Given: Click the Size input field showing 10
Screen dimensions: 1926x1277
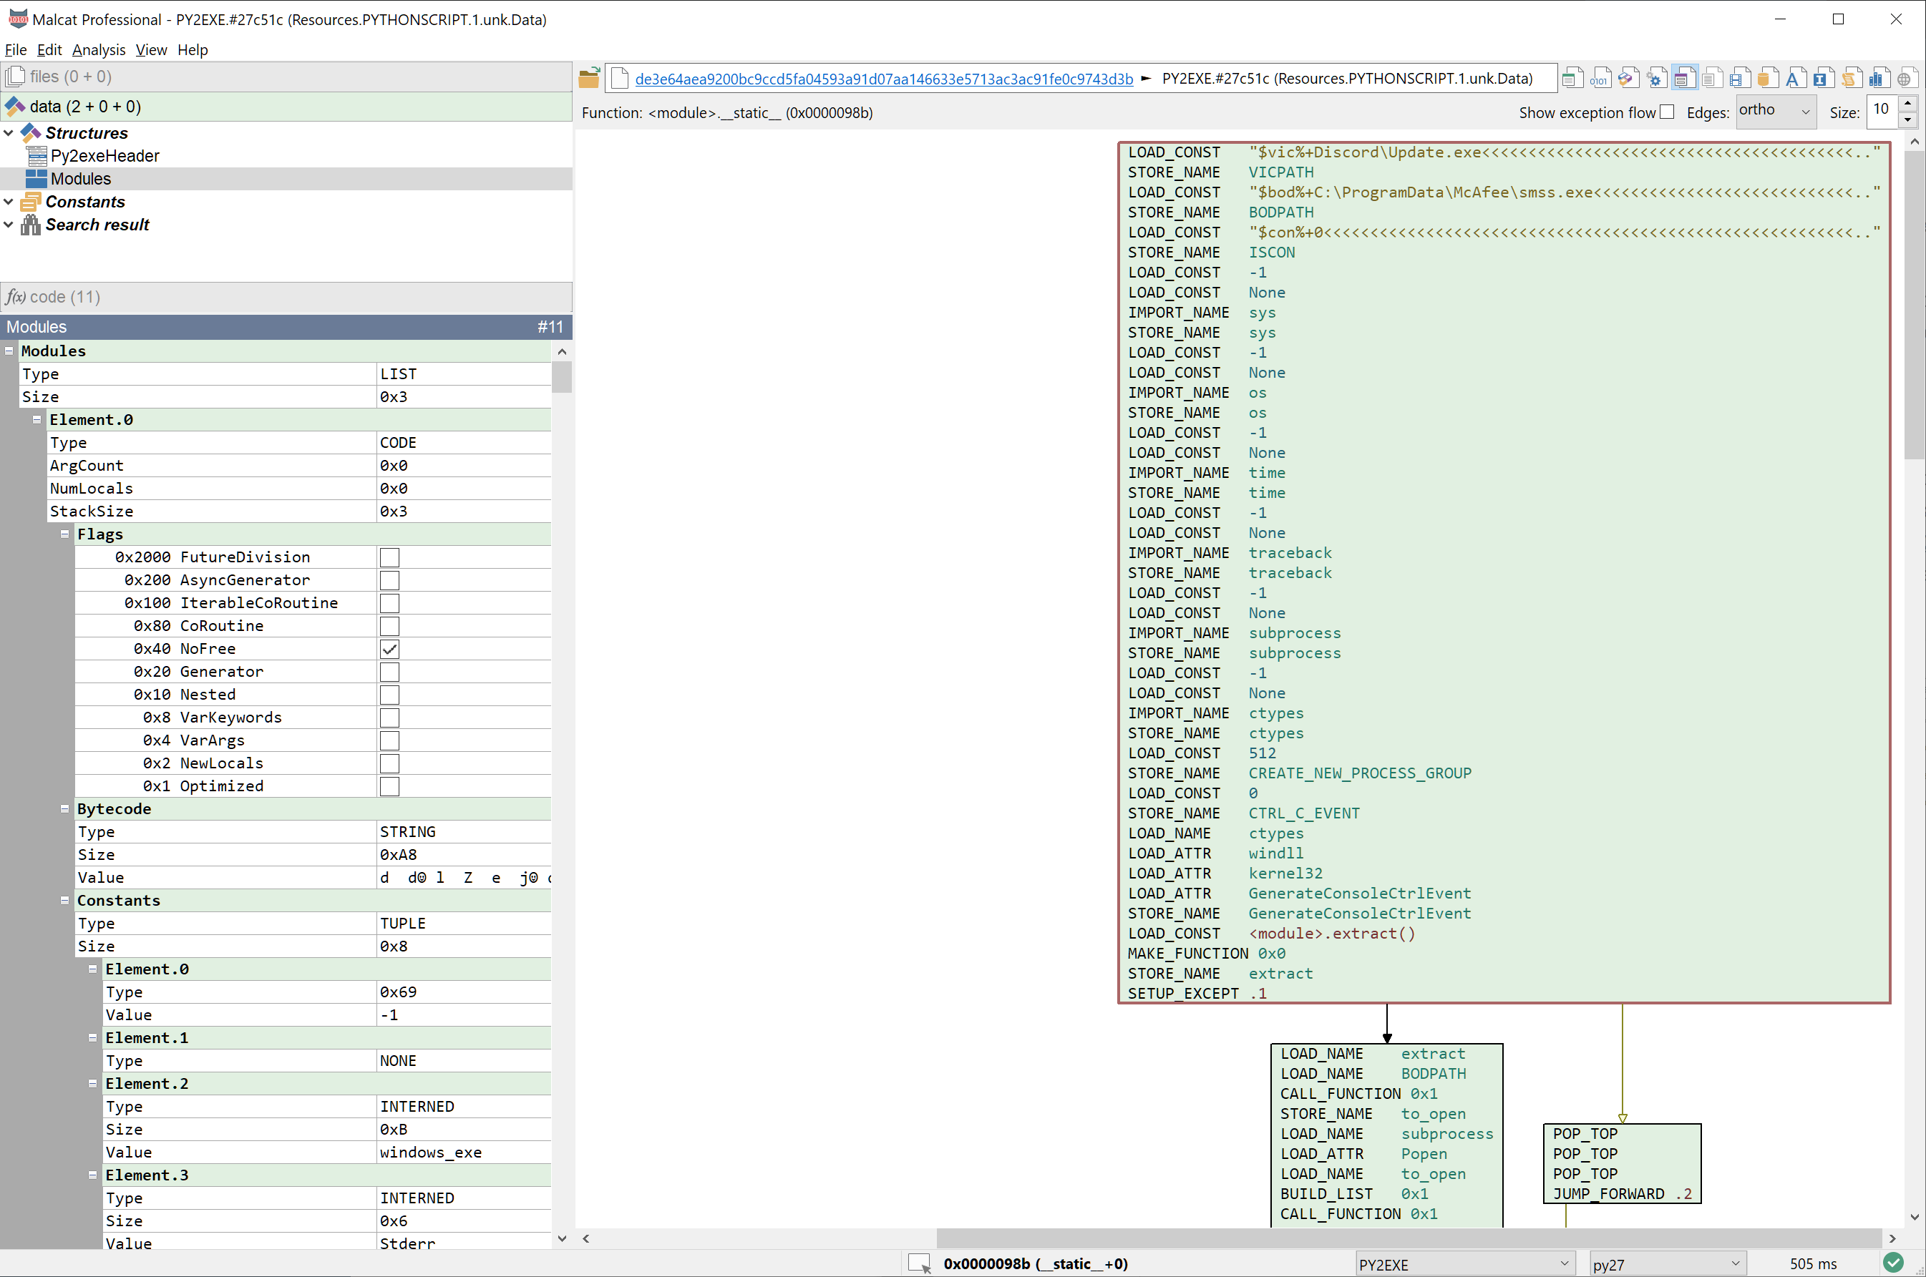Looking at the screenshot, I should point(1882,111).
